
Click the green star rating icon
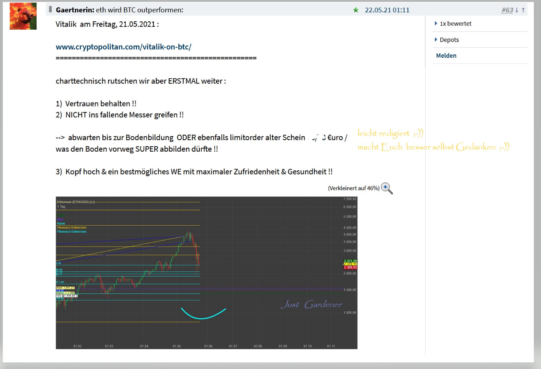click(355, 10)
